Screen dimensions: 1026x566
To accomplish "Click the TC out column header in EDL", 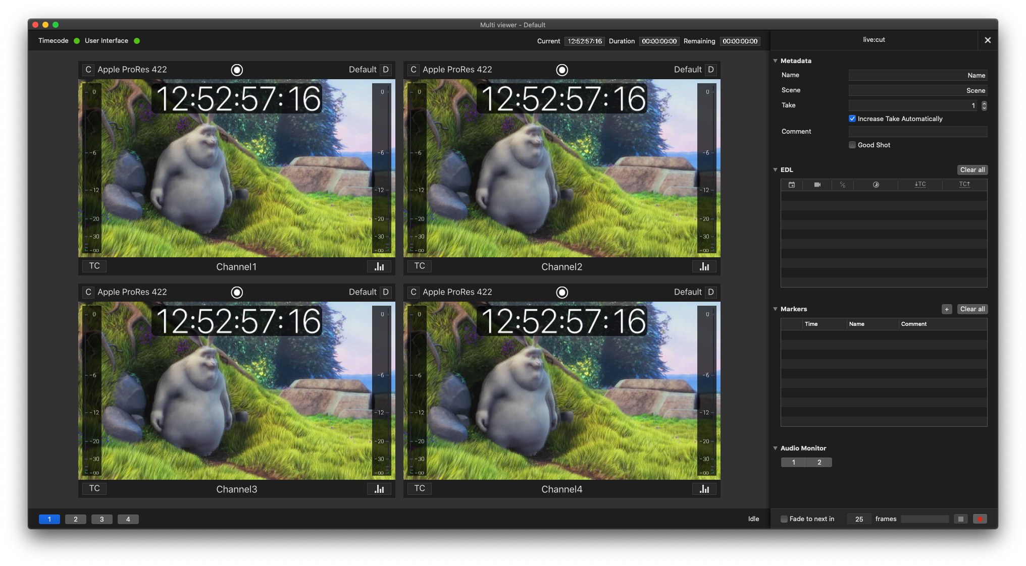I will point(964,185).
